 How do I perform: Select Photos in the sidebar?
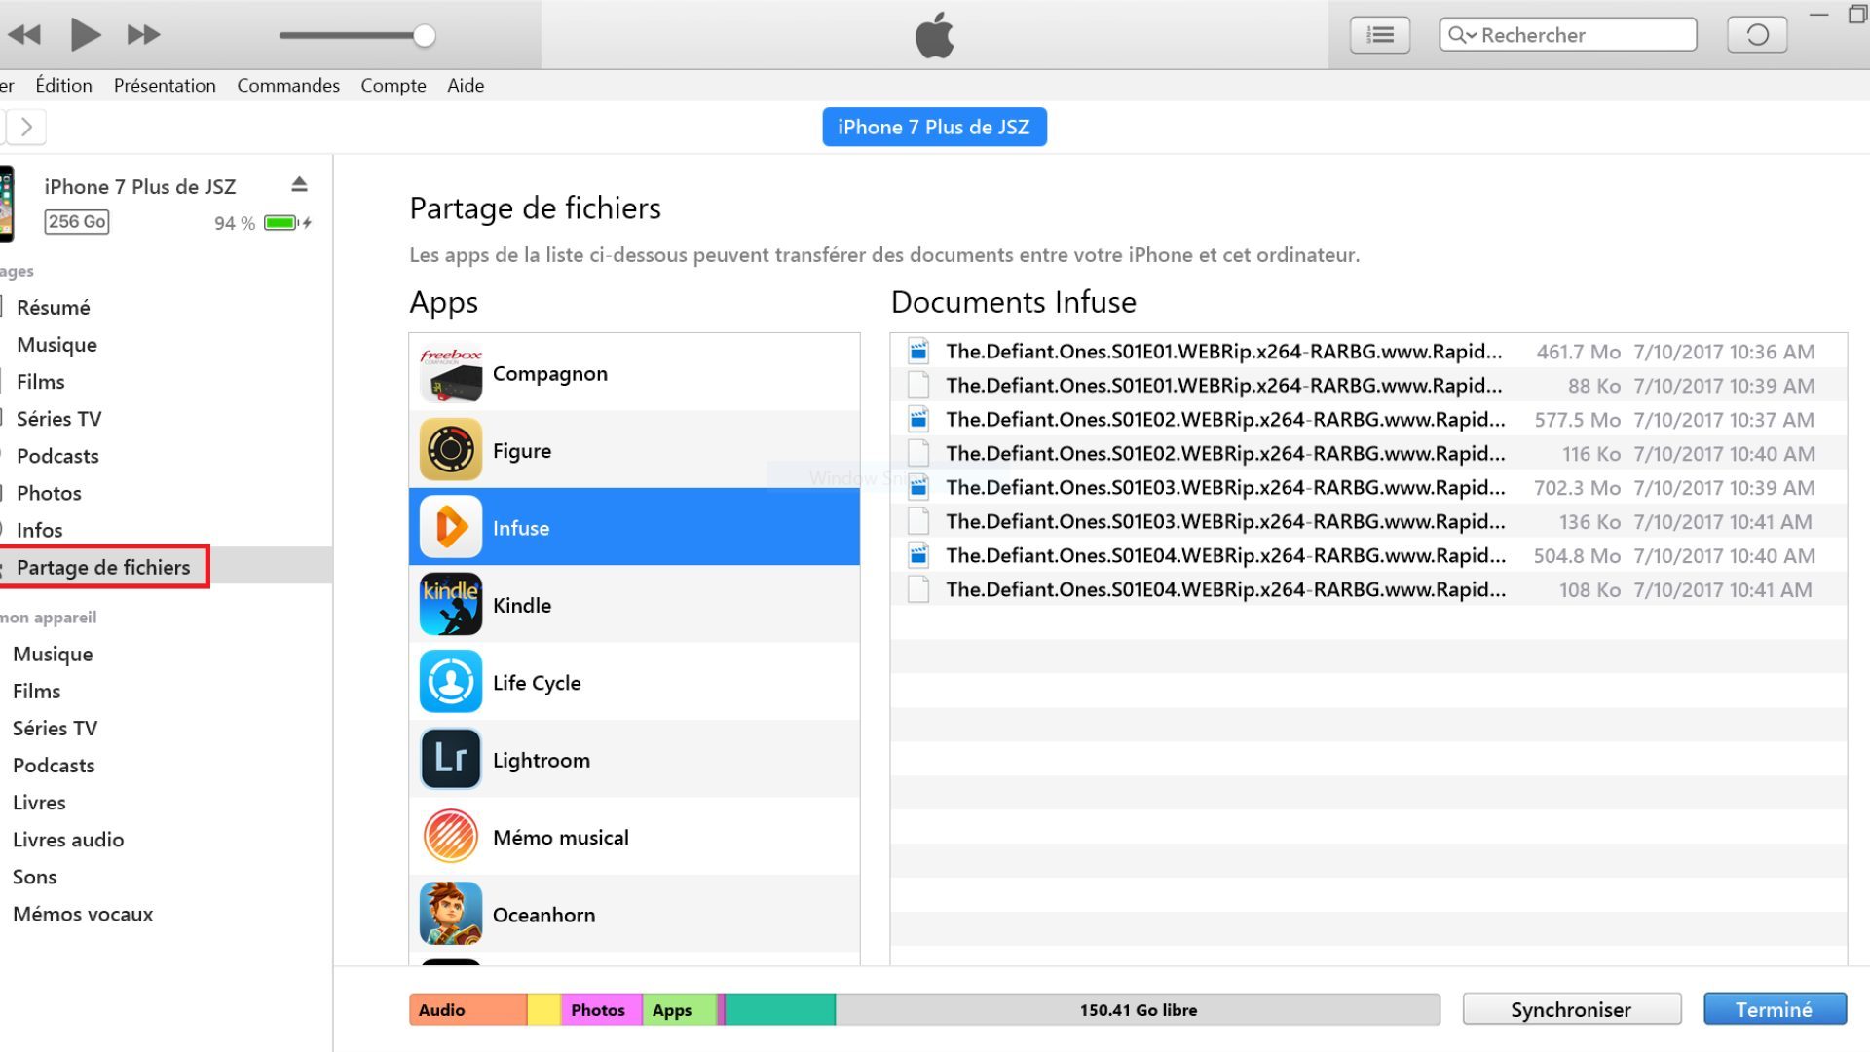click(49, 493)
